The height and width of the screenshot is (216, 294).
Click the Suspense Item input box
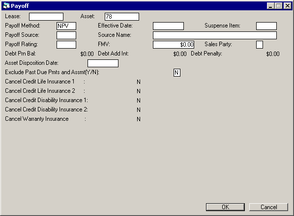point(266,26)
